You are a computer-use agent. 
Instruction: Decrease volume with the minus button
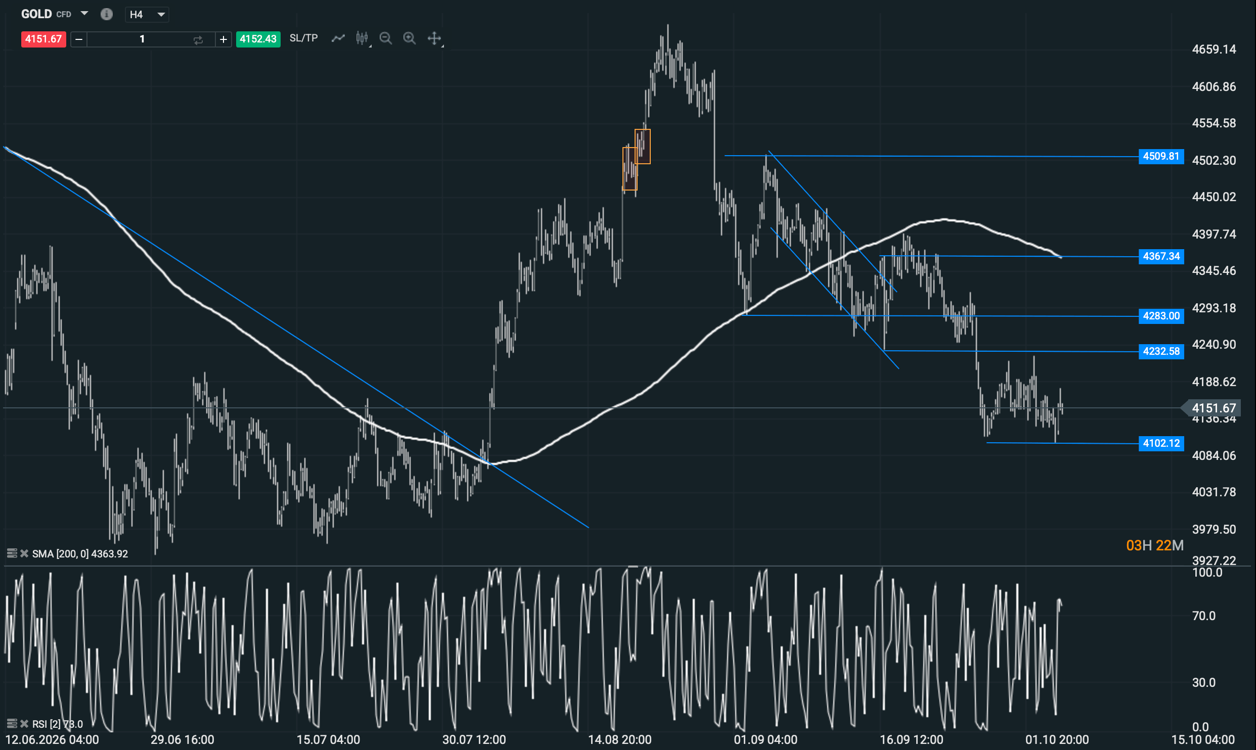pos(79,39)
